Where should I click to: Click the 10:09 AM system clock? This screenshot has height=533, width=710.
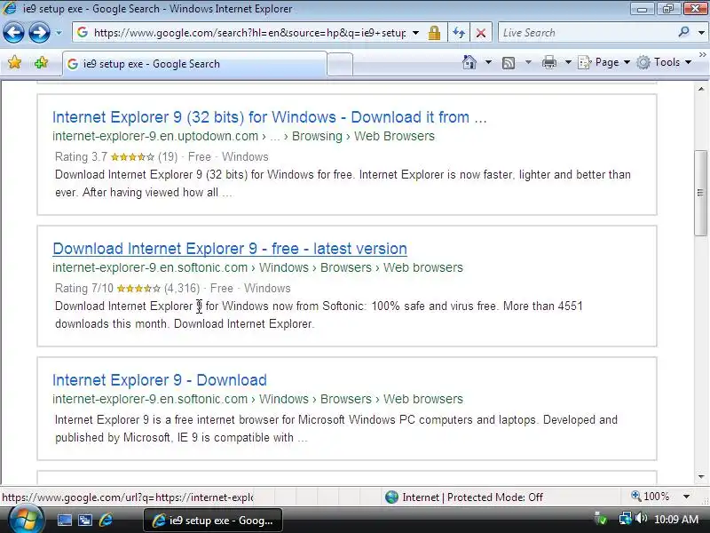point(676,519)
